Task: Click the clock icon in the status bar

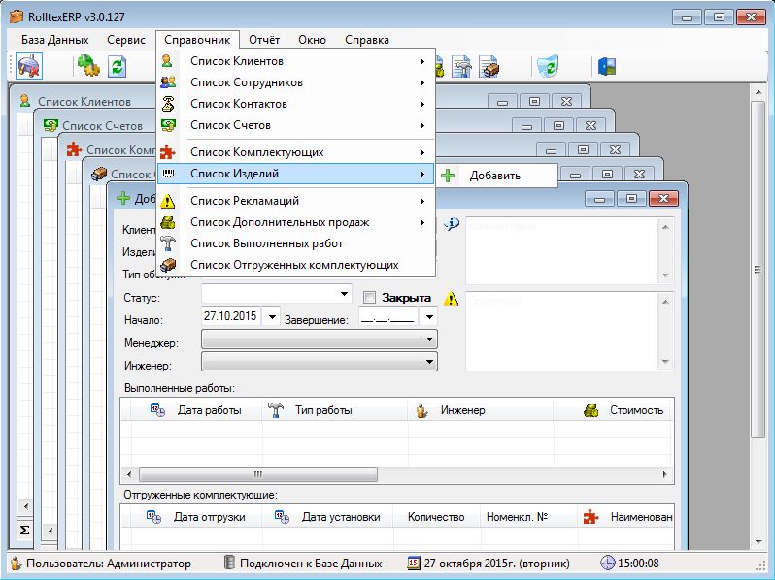Action: pyautogui.click(x=607, y=563)
